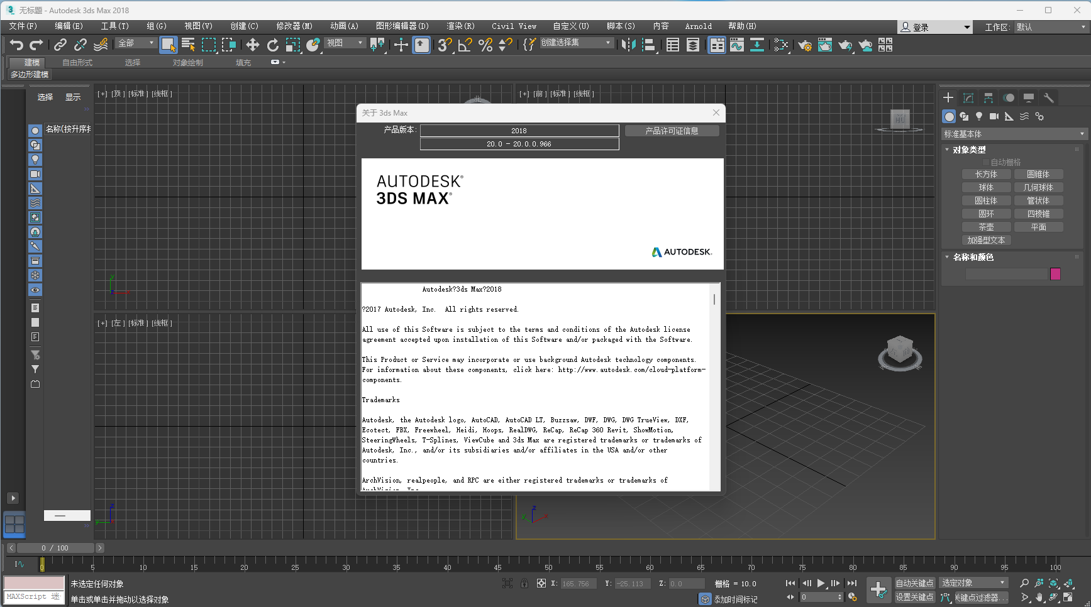This screenshot has width=1091, height=607.
Task: Open the 标准基本体 primitives dropdown
Action: [x=1014, y=134]
